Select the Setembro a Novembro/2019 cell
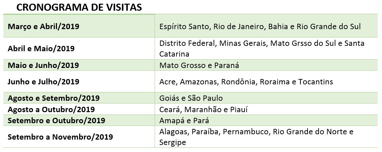The image size is (382, 152). (79, 137)
